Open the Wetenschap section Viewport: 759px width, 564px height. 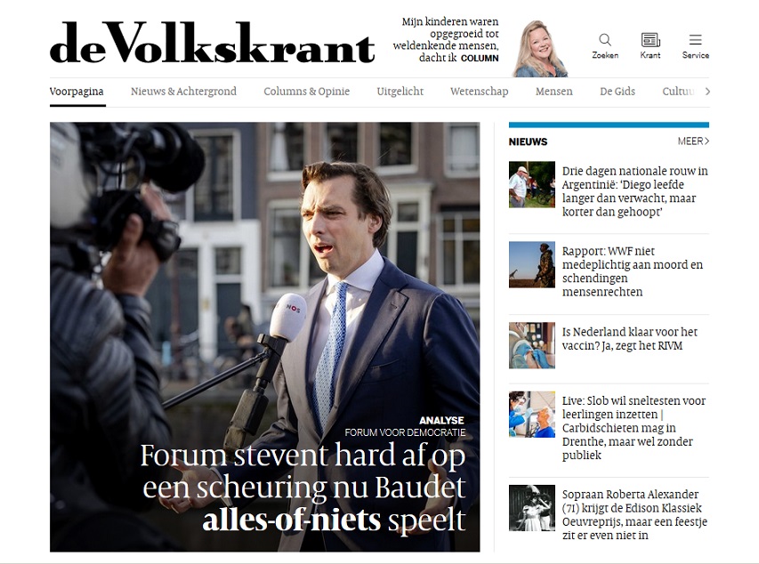click(x=480, y=92)
